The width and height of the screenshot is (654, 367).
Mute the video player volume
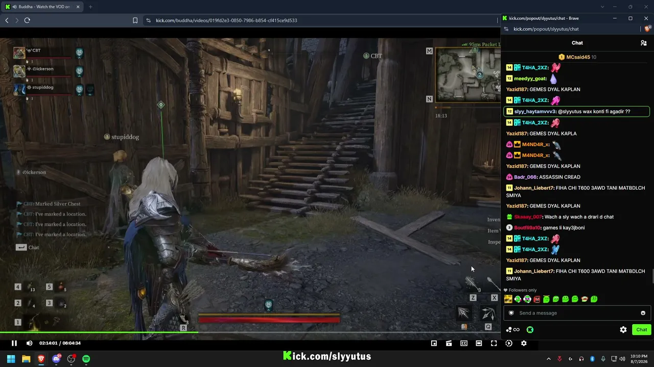click(29, 344)
